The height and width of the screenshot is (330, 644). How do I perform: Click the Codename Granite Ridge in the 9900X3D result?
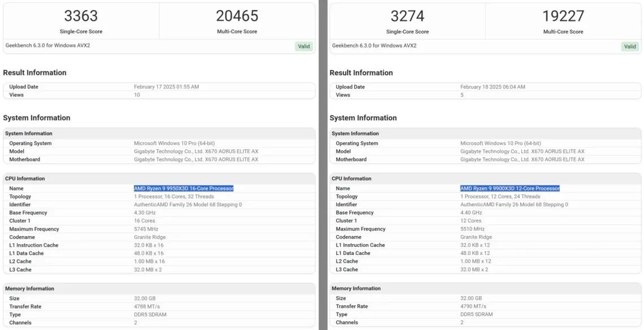[476, 237]
